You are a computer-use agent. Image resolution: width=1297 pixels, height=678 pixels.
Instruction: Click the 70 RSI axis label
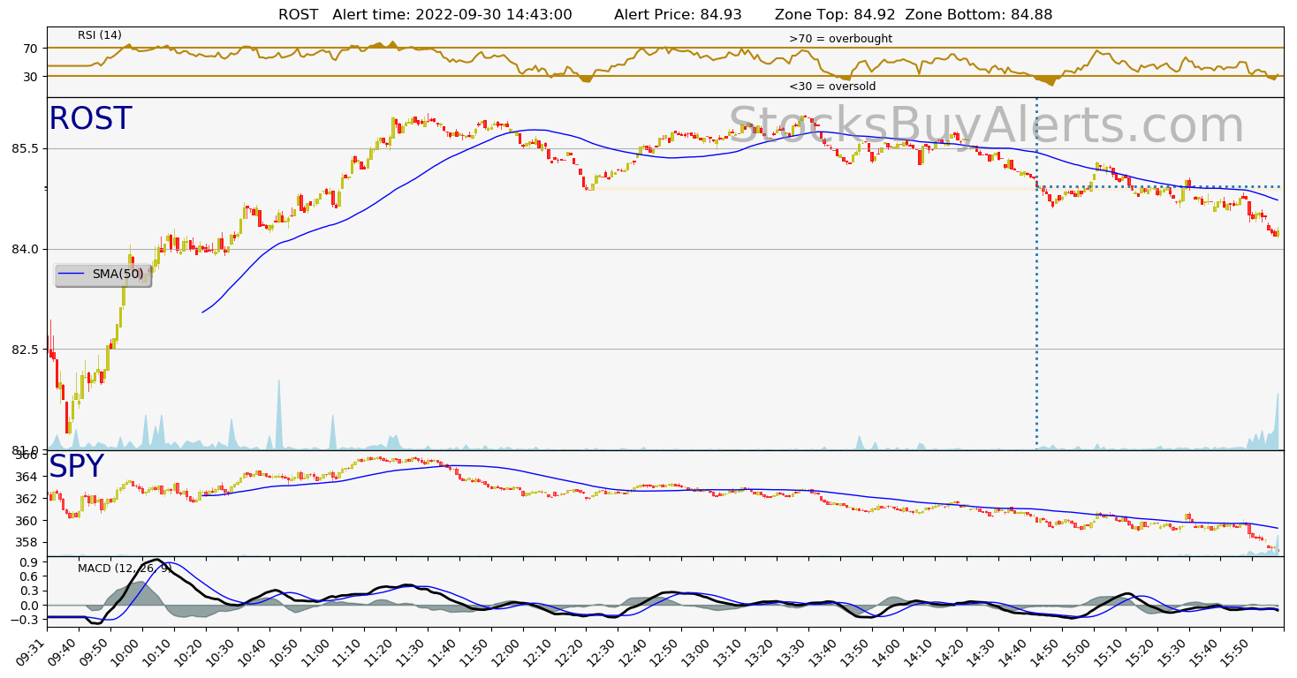32,48
